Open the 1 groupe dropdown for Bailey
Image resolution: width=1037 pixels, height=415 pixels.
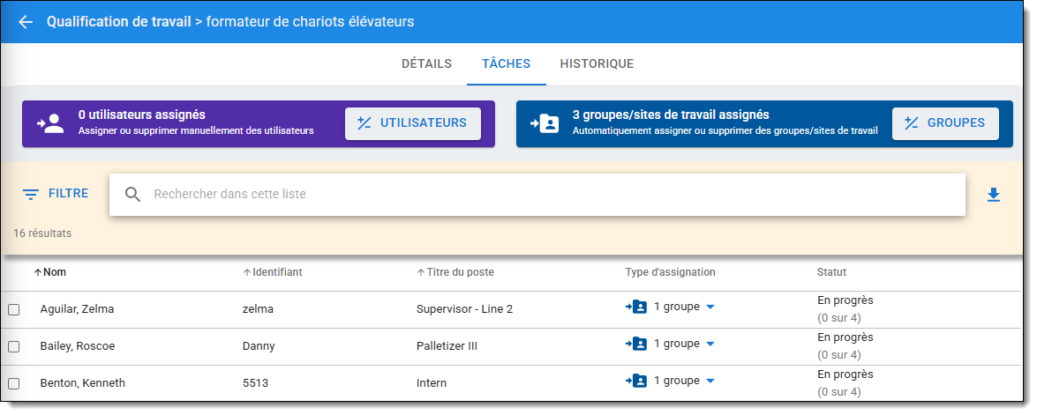coord(710,344)
